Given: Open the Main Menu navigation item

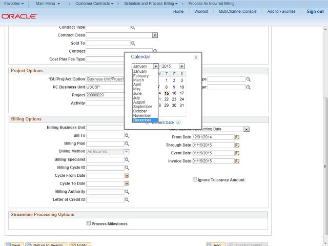Looking at the screenshot, I should (x=48, y=4).
